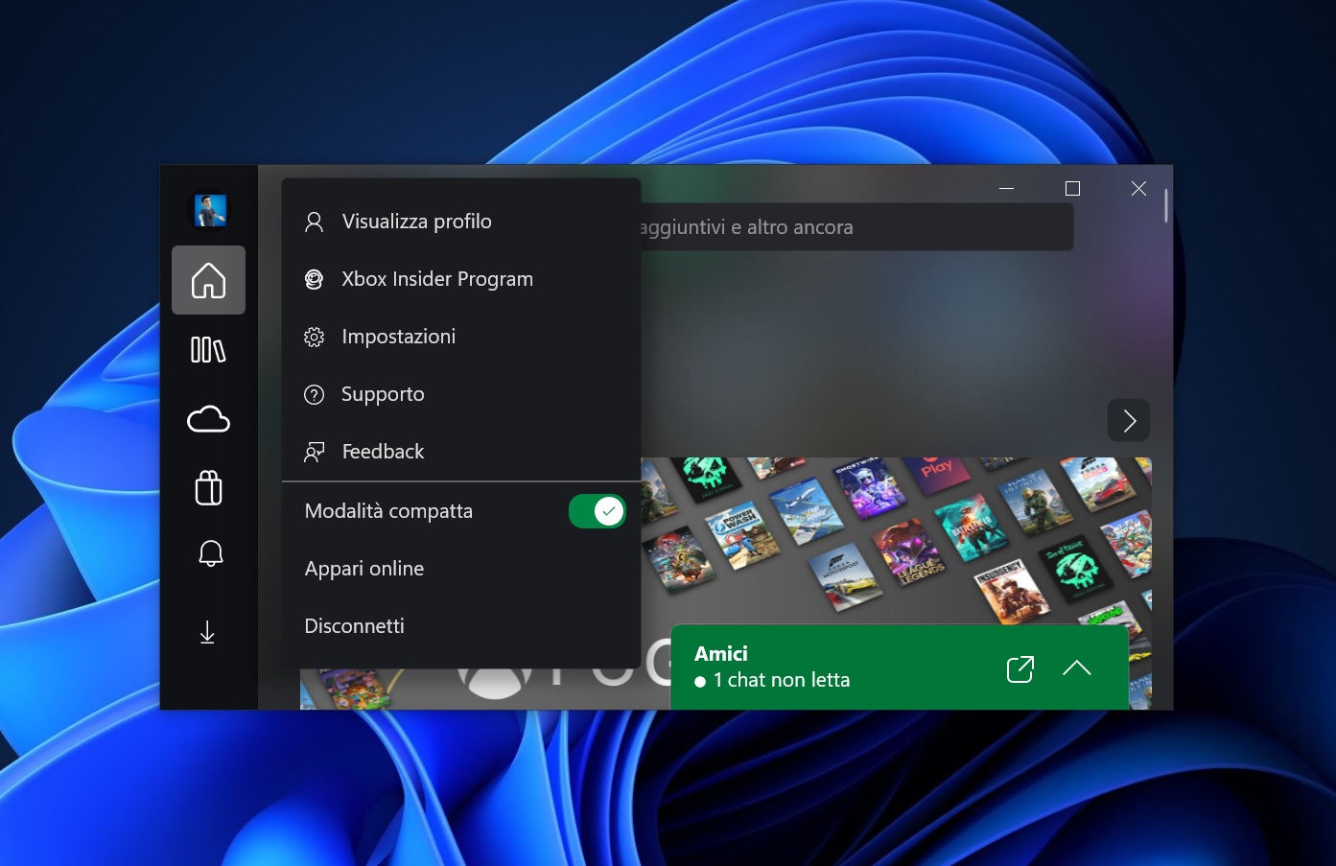Viewport: 1336px width, 866px height.
Task: Click the Amici title
Action: pos(721,654)
